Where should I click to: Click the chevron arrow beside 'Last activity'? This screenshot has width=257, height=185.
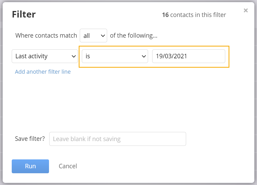74,56
